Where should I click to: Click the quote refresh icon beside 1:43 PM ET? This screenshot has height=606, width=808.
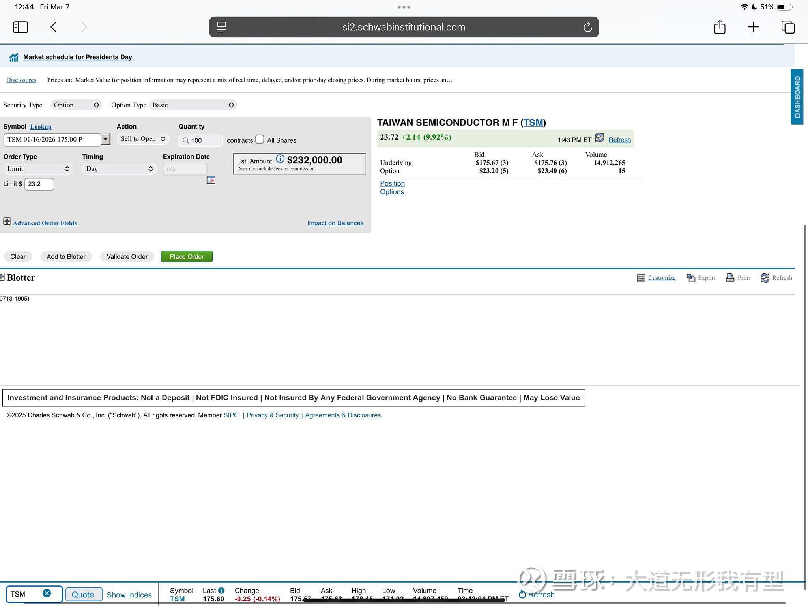[599, 138]
